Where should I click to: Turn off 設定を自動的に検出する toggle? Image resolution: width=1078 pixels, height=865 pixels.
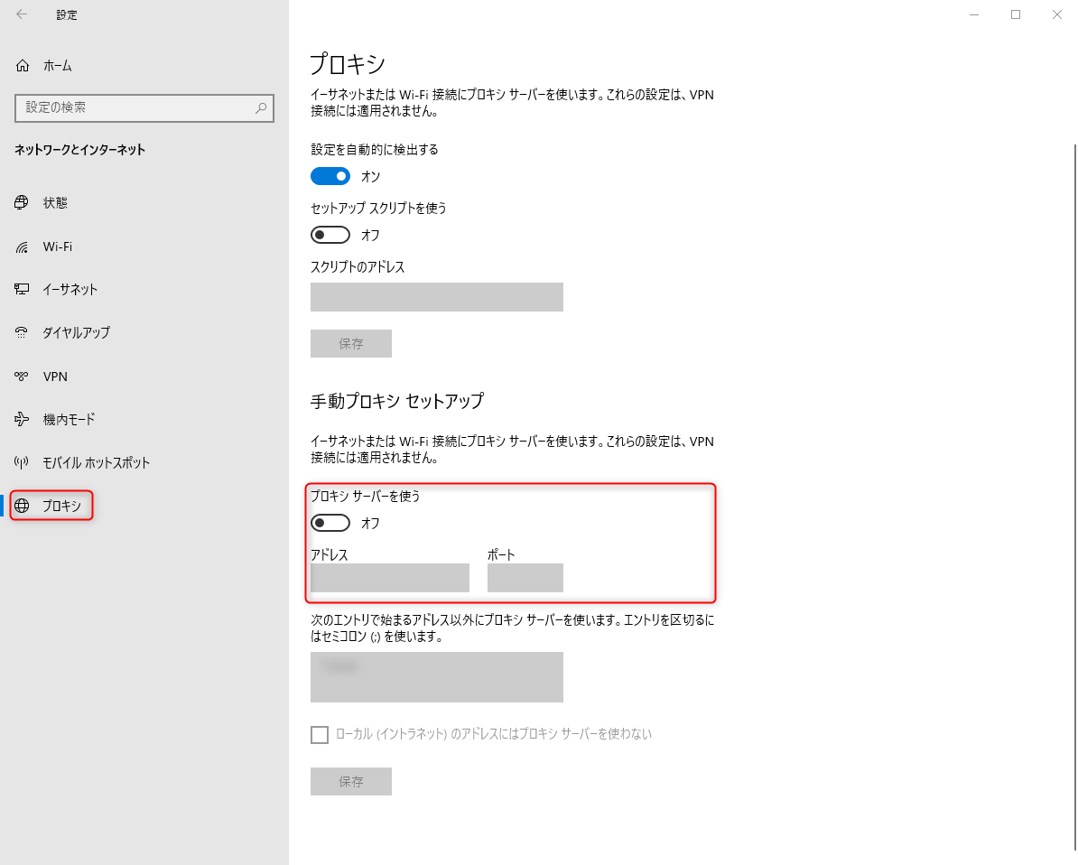(x=330, y=177)
